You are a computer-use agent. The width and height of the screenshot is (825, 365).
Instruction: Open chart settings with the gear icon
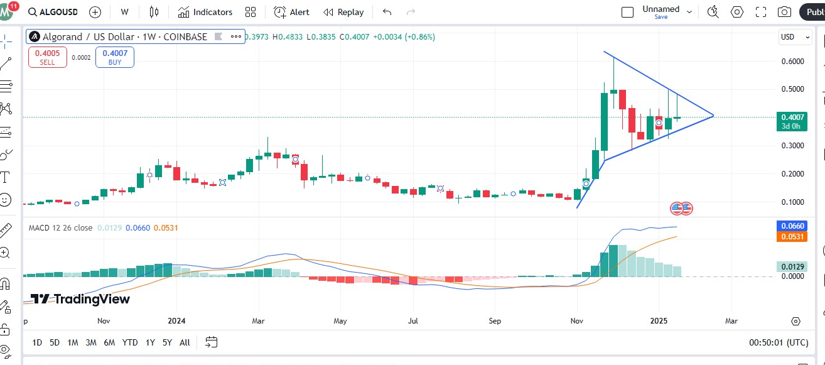736,11
